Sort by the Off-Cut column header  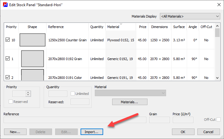pos(206,27)
